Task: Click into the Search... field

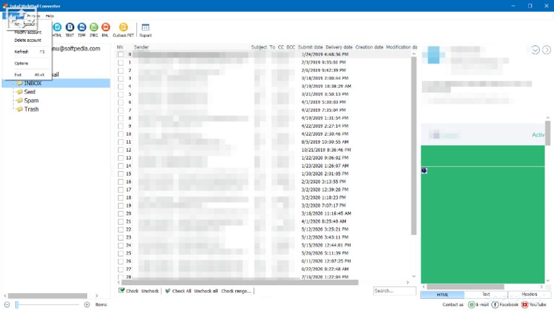Action: pyautogui.click(x=394, y=291)
